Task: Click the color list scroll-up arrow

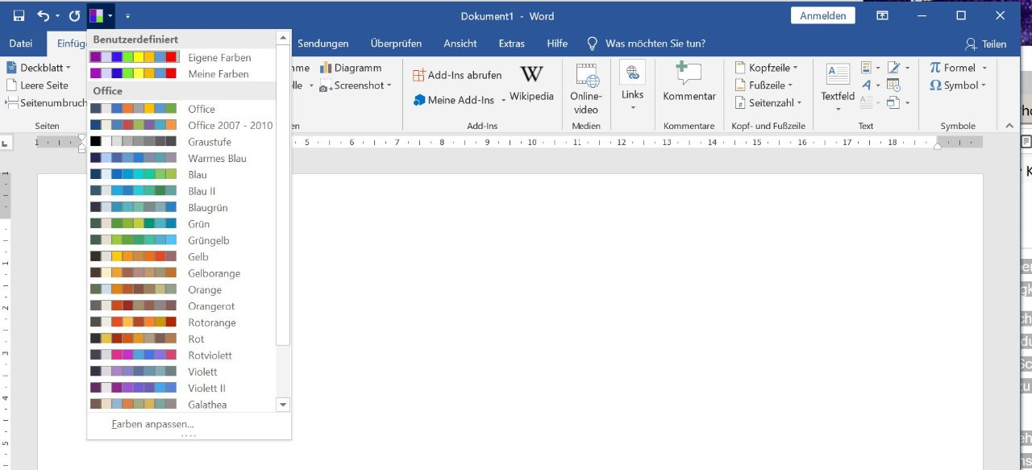Action: (x=282, y=38)
